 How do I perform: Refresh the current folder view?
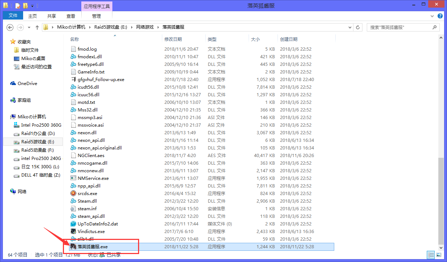click(358, 27)
